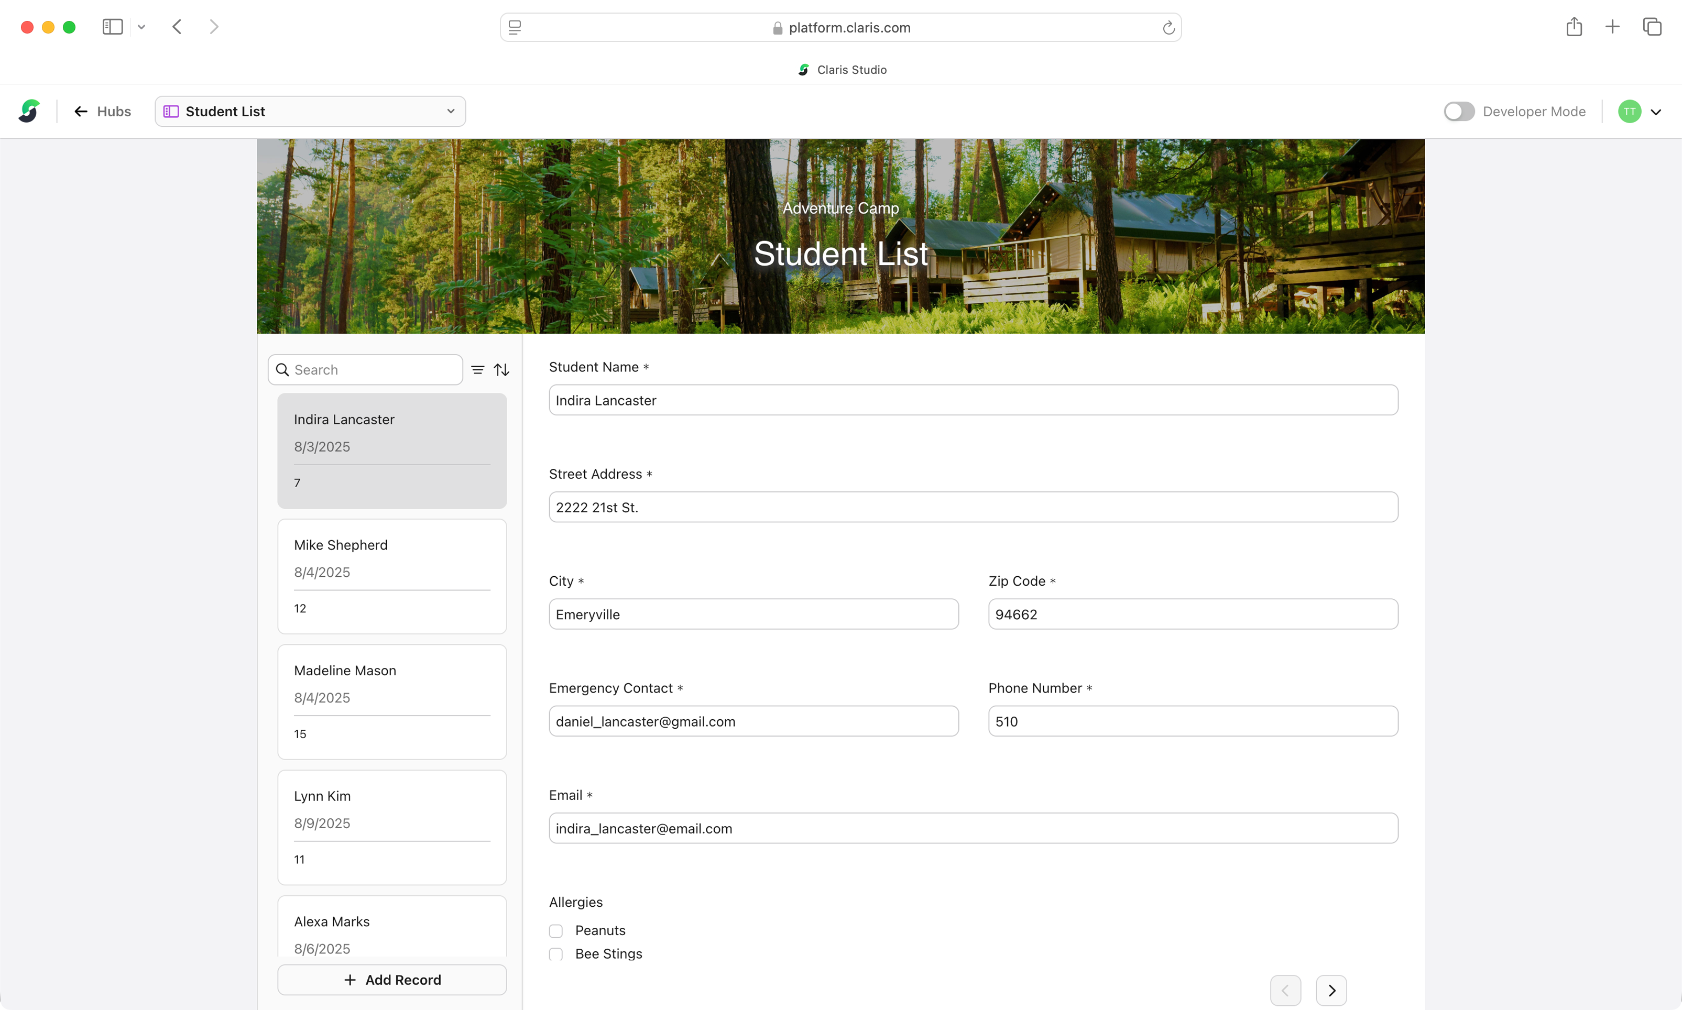
Task: Click the sort records arrows icon
Action: point(501,369)
